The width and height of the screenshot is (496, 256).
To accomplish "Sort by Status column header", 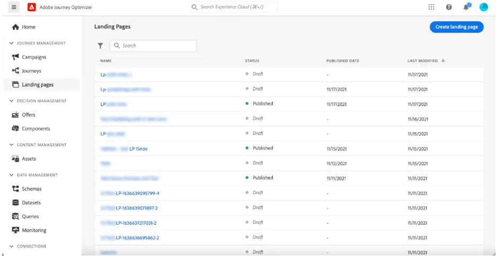I will [252, 61].
